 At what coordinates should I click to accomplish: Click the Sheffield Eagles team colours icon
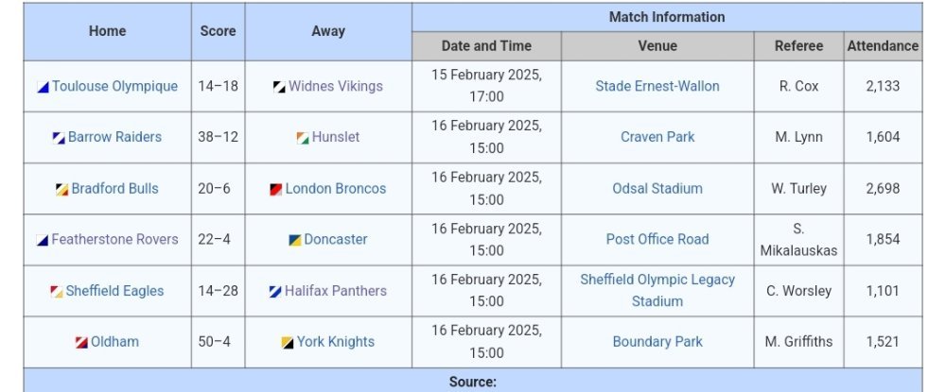click(x=57, y=292)
